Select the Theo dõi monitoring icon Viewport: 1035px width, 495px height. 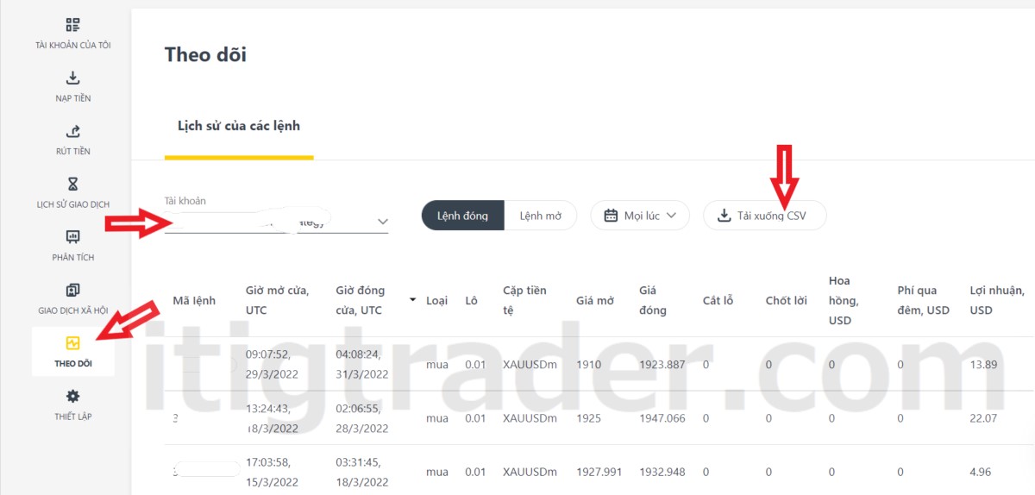(x=72, y=343)
